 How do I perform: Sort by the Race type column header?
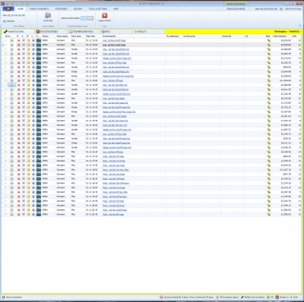point(76,36)
